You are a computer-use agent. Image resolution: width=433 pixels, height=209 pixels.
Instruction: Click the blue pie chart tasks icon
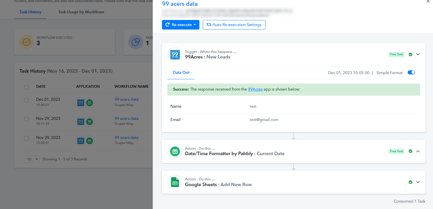136,42
